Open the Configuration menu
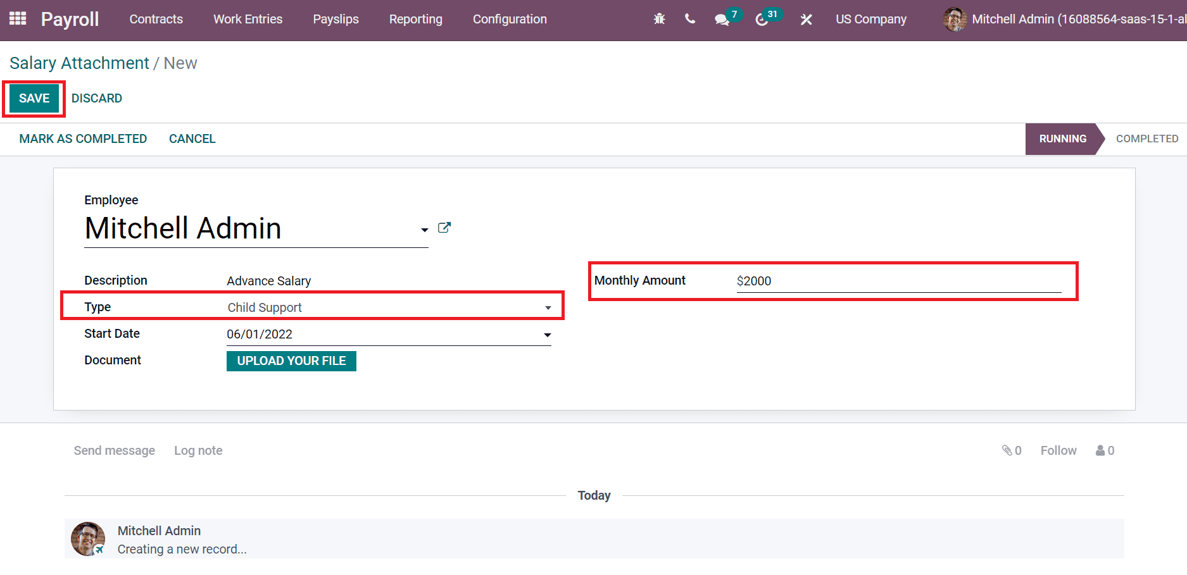The width and height of the screenshot is (1187, 575). (510, 19)
